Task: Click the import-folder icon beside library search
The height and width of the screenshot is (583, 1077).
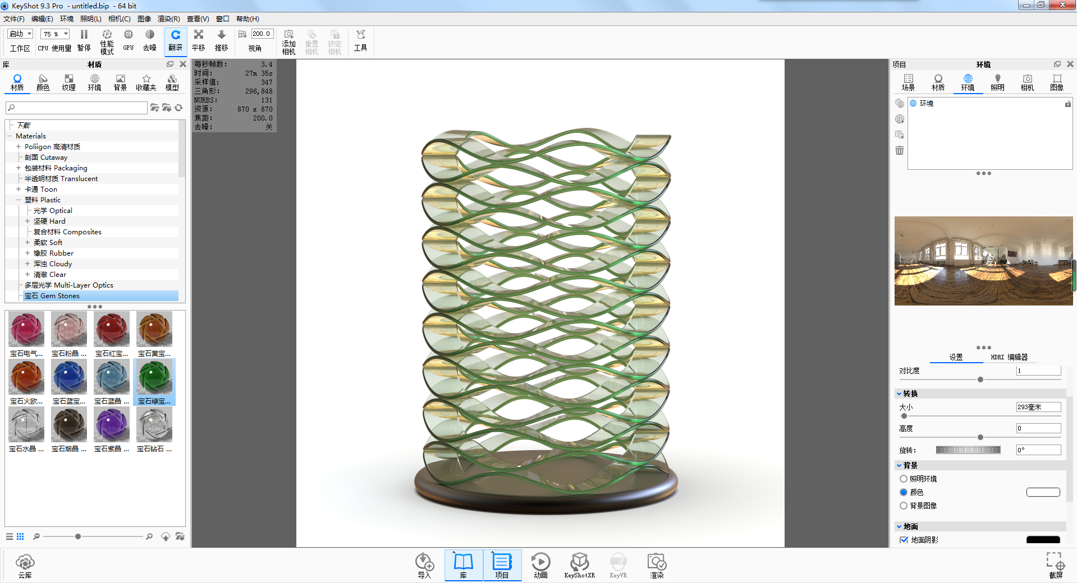Action: (x=167, y=108)
